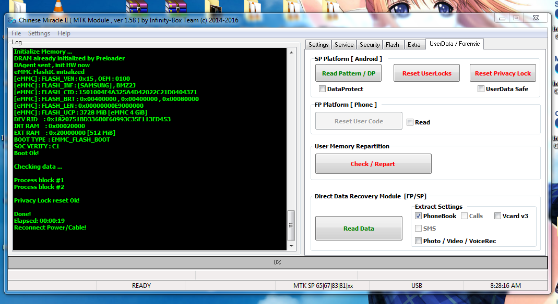Click the log scrollbar thumb

[291, 225]
